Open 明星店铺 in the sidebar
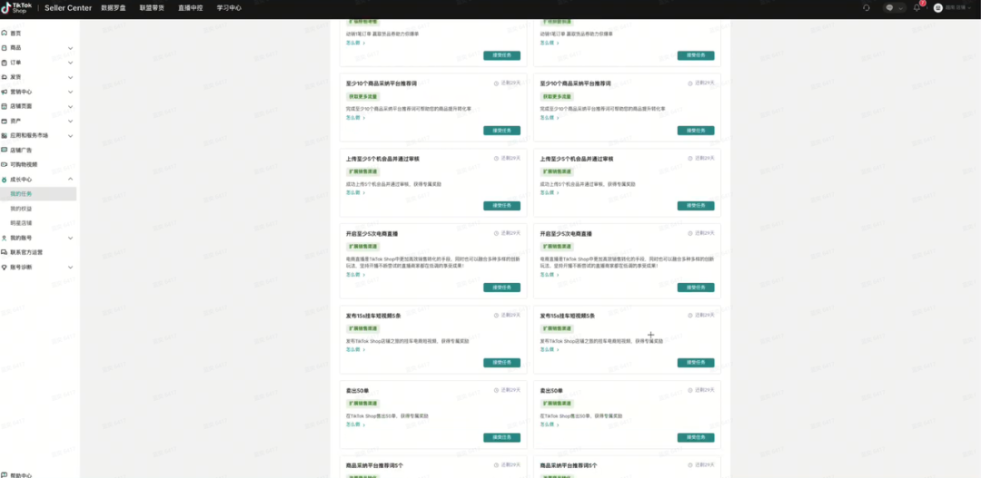981x478 pixels. 21,222
